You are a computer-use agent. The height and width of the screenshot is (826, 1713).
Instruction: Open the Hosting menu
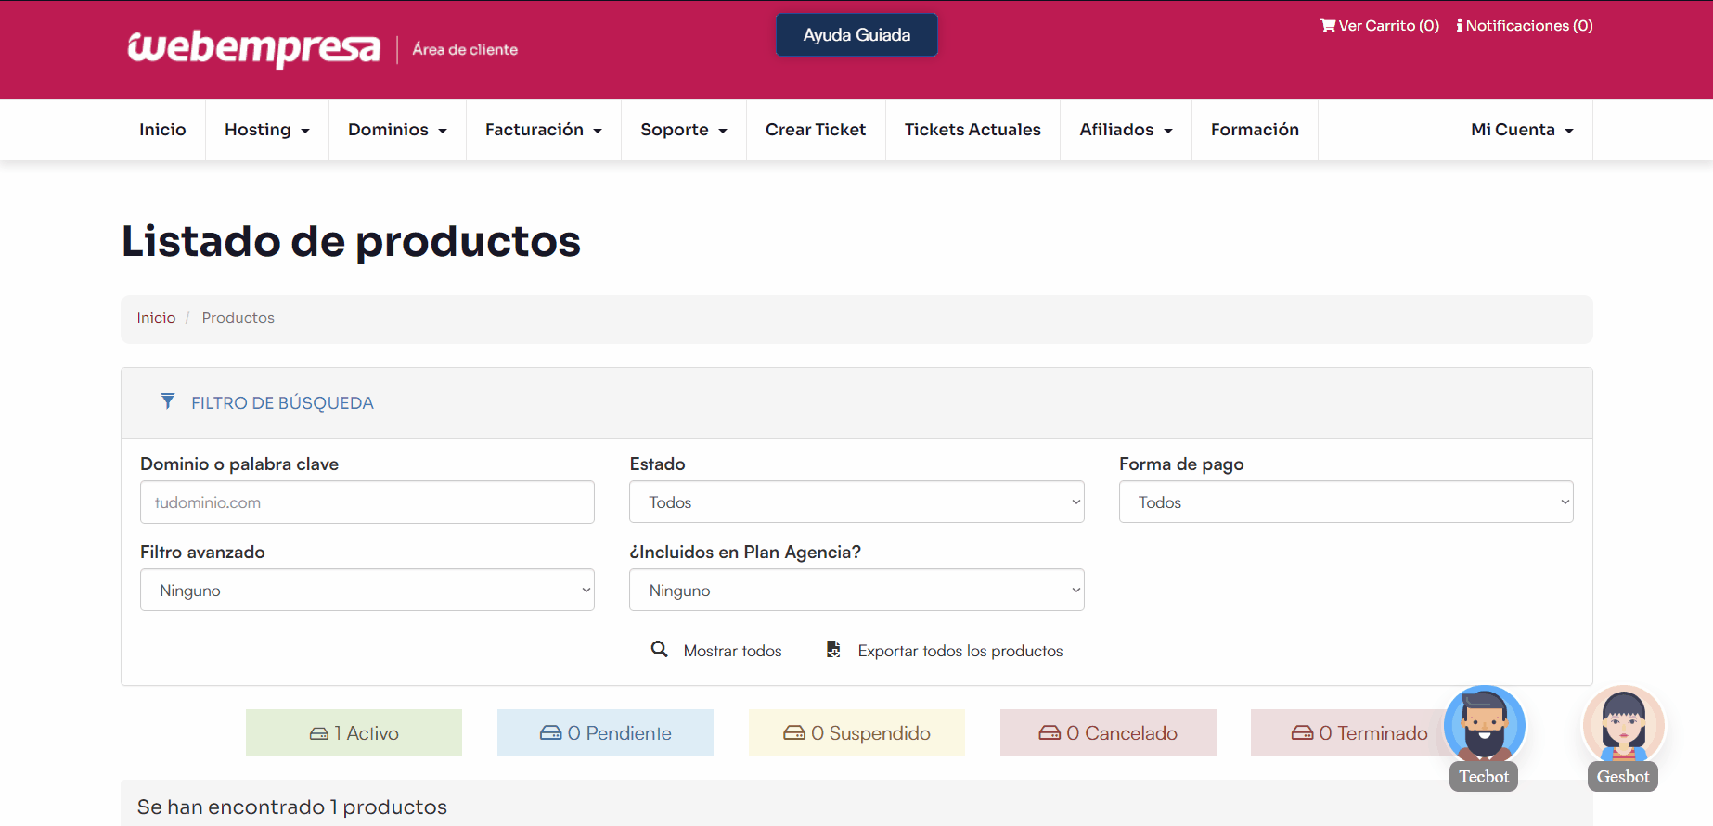coord(266,130)
